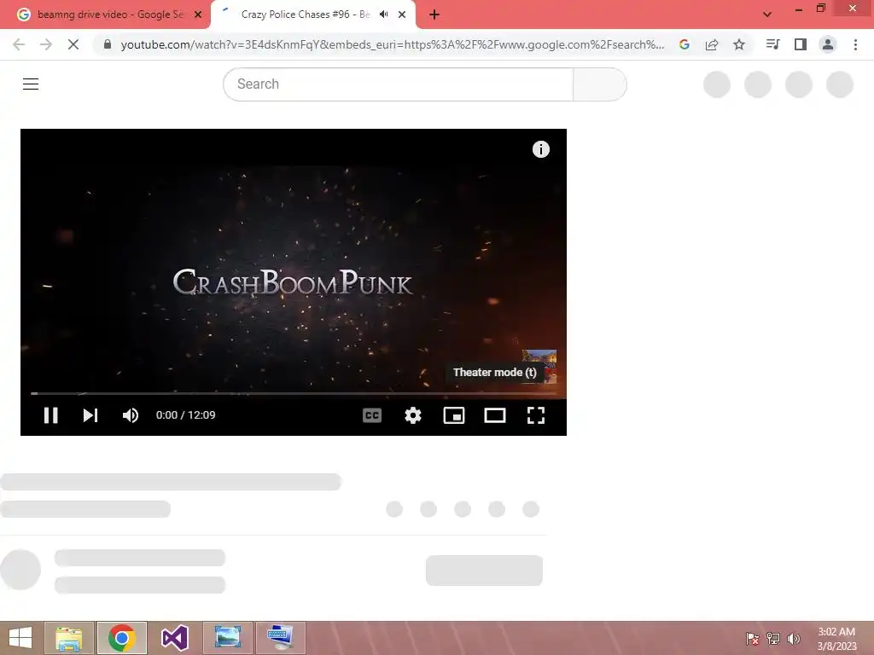The height and width of the screenshot is (655, 874).
Task: Open the Windows Start menu
Action: pyautogui.click(x=20, y=638)
